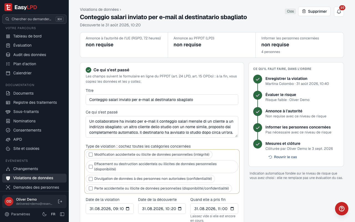Viewport: 355px width, 222px height.
Task: Open the Date de la violation calendar picker
Action: coord(128,209)
